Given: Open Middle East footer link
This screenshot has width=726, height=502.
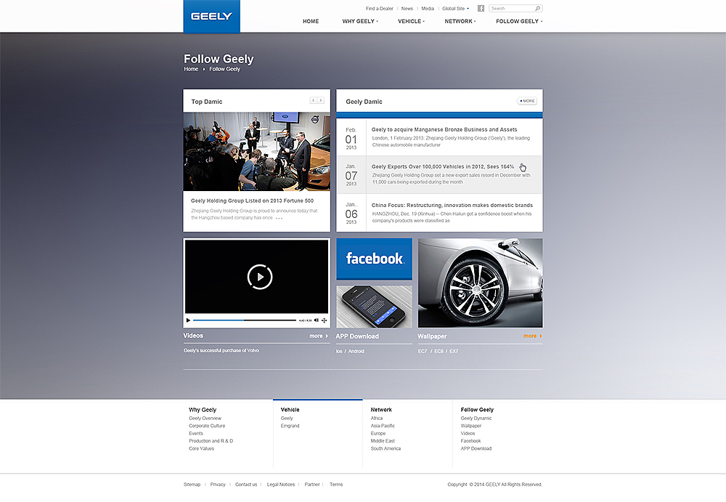Looking at the screenshot, I should tap(383, 441).
